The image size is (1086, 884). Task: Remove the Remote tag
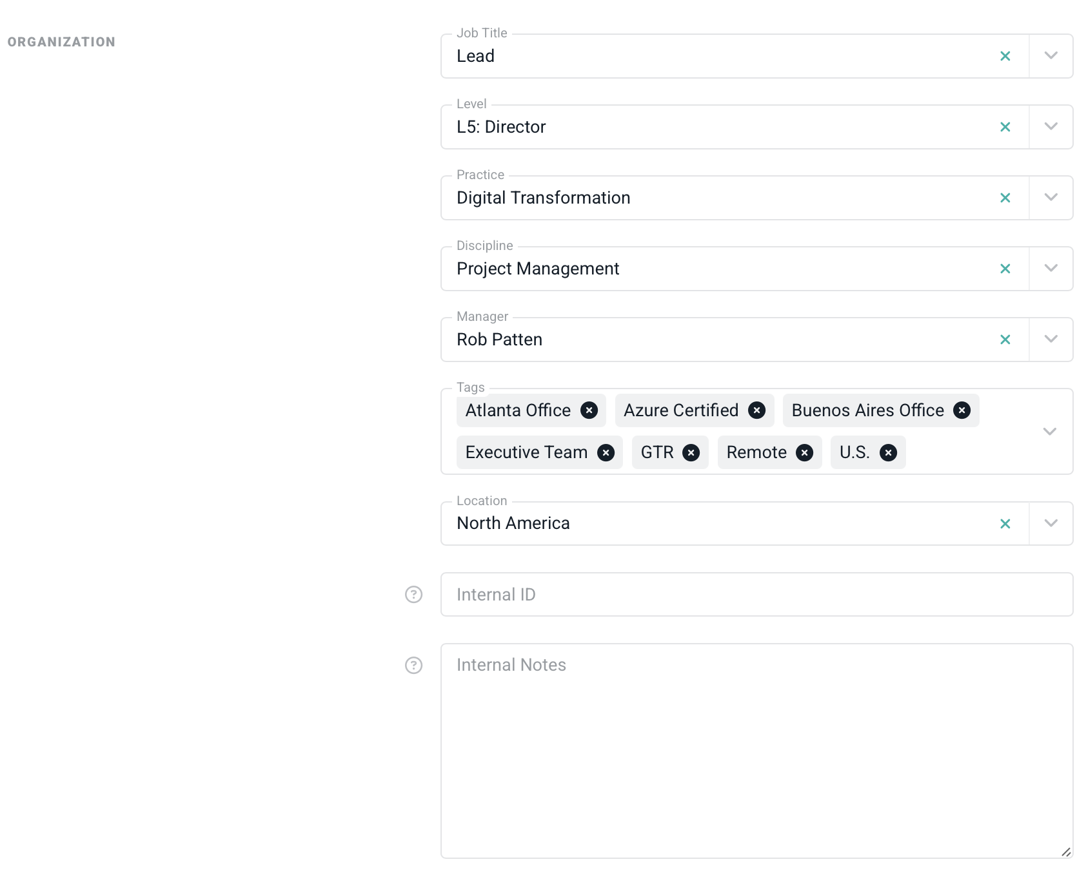[x=804, y=453]
